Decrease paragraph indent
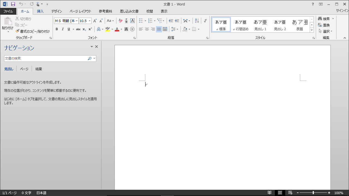 point(171,21)
